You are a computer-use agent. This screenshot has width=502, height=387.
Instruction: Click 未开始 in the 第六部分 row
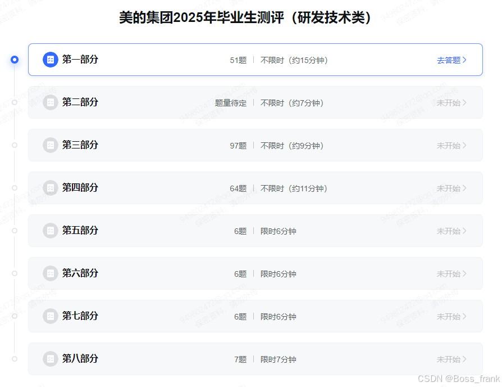coord(451,274)
